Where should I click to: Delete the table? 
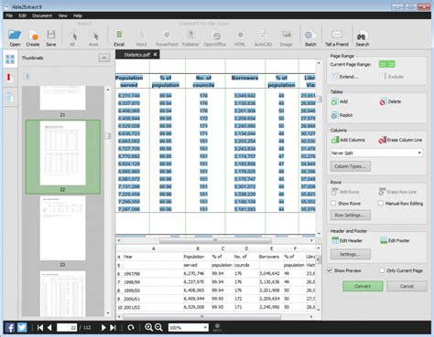click(x=390, y=101)
